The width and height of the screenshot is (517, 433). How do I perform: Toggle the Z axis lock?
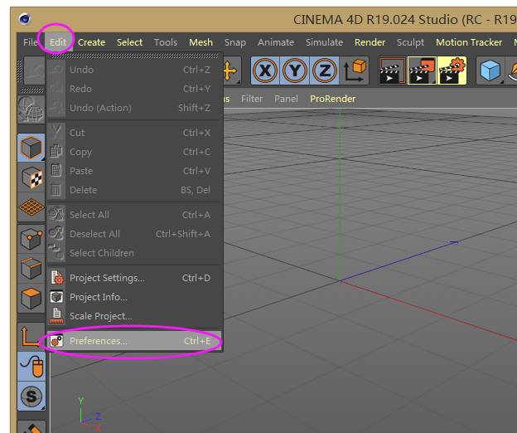(x=324, y=71)
